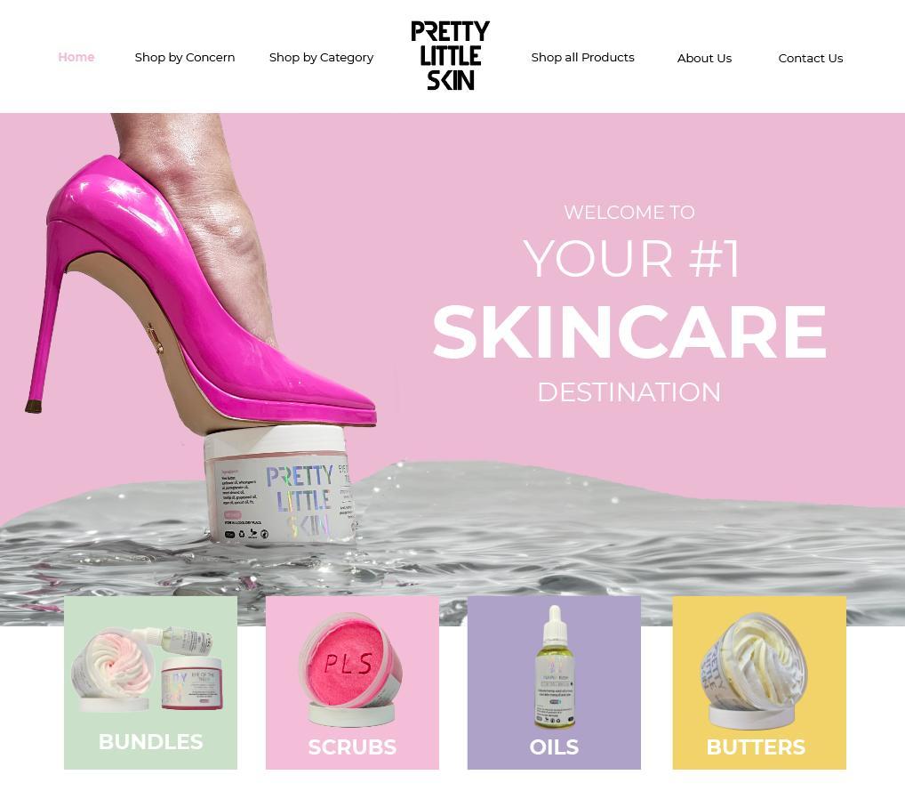Select the Butters category tile
Image resolution: width=905 pixels, height=799 pixels.
(x=759, y=682)
